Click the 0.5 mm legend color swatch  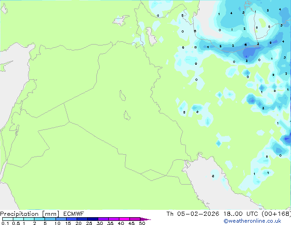tap(18, 219)
